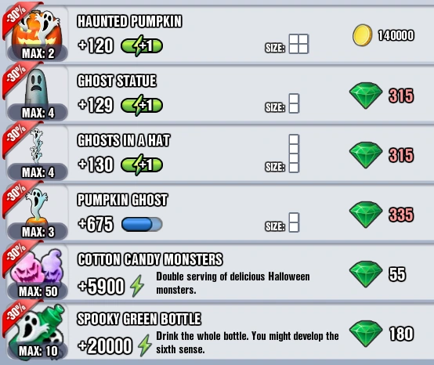Tap the Spooky Green Bottle thumbnail

(x=37, y=332)
